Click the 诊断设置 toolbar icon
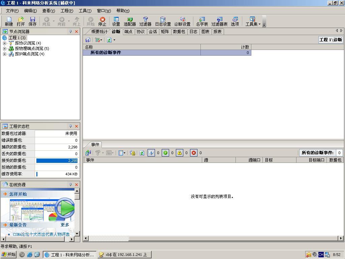345x259 pixels. (x=182, y=22)
